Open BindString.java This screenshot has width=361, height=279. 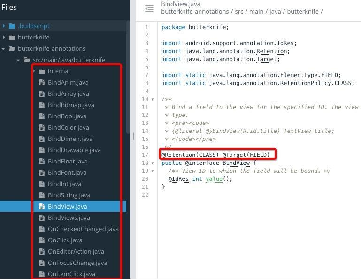pyautogui.click(x=69, y=195)
